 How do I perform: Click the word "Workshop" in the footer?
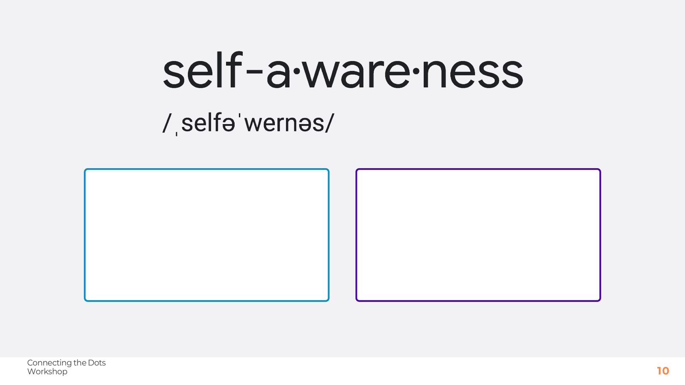click(x=47, y=372)
